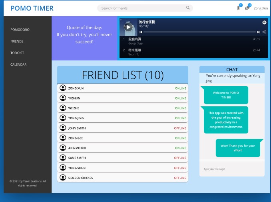The width and height of the screenshot is (271, 202).
Task: Open the Zong Xun profile name in header
Action: [261, 8]
